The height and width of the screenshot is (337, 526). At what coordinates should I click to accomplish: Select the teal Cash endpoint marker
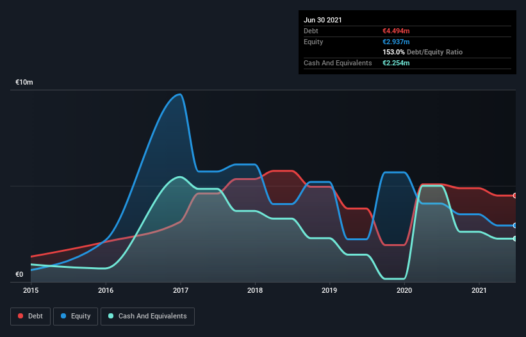(515, 239)
